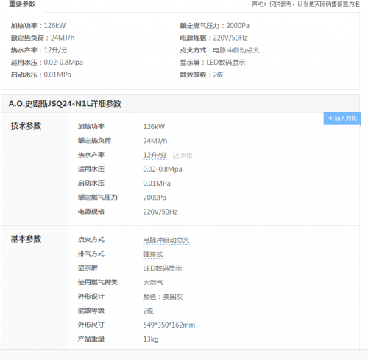This screenshot has height=360, width=368.
Task: Click the 额定燃气压力 label in 技术参数
Action: (98, 197)
